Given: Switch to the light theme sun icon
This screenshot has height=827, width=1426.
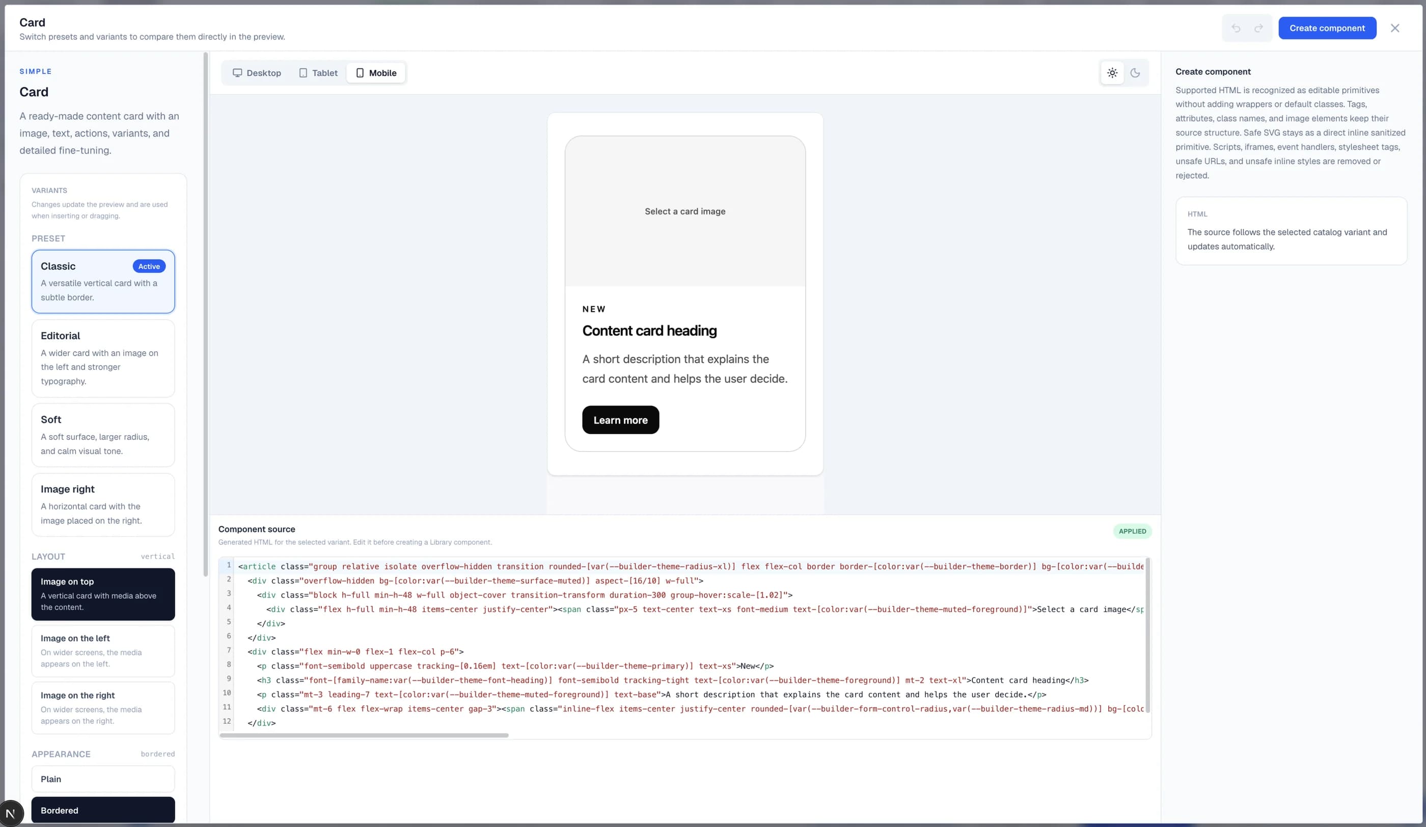Looking at the screenshot, I should 1112,73.
